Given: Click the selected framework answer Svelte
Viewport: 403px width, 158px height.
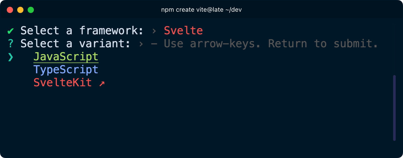Looking at the screenshot, I should point(183,31).
